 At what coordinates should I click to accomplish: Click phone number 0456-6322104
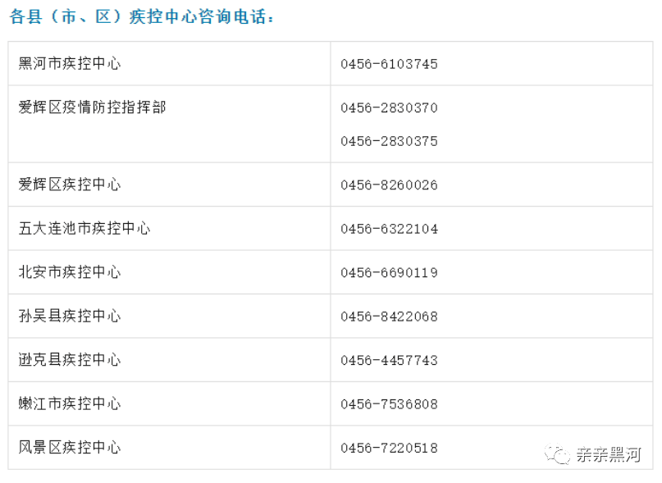click(389, 230)
